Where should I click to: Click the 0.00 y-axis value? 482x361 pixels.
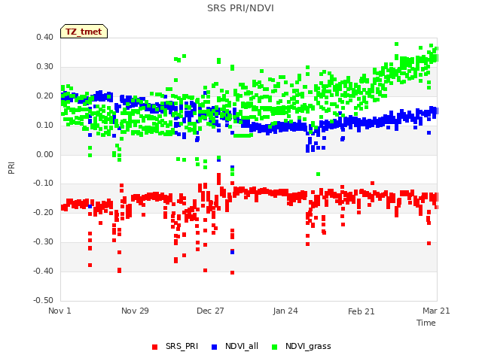click(x=45, y=154)
